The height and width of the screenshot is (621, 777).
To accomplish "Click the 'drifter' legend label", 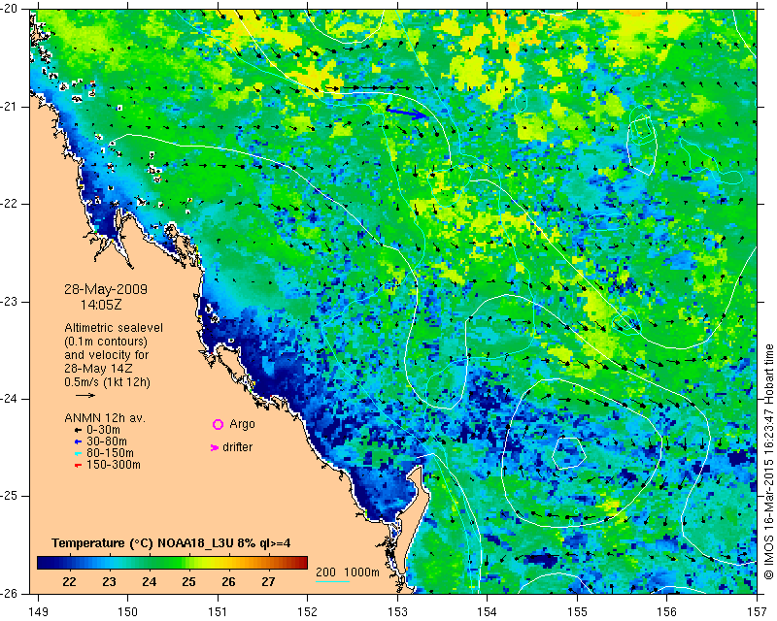I will coord(237,447).
